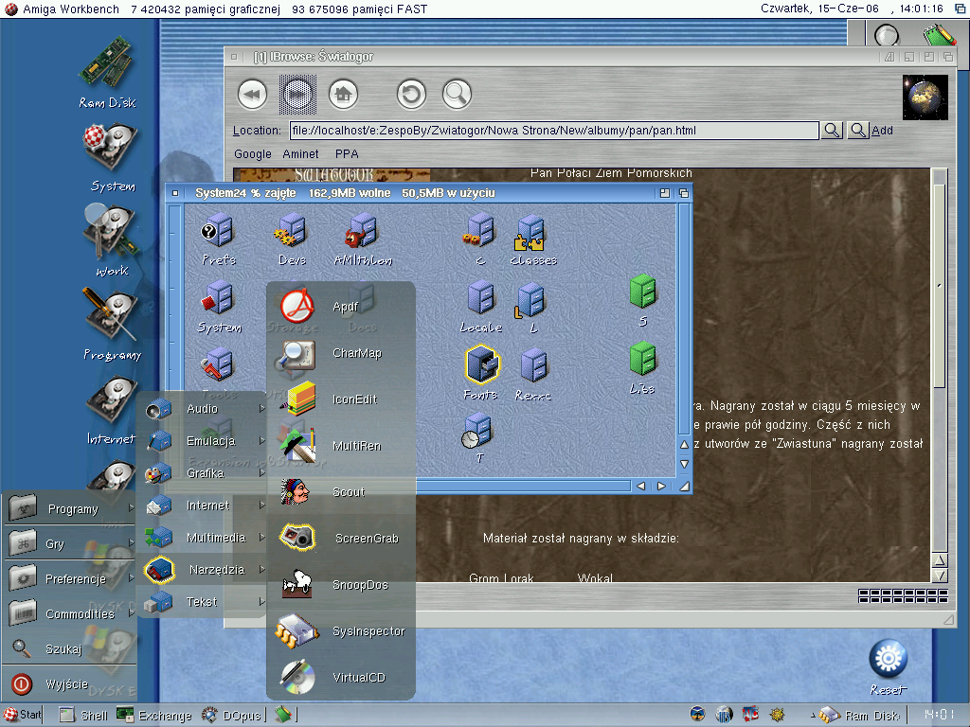Screen dimensions: 970x727
Task: Open the green Libs drawer
Action: [643, 369]
